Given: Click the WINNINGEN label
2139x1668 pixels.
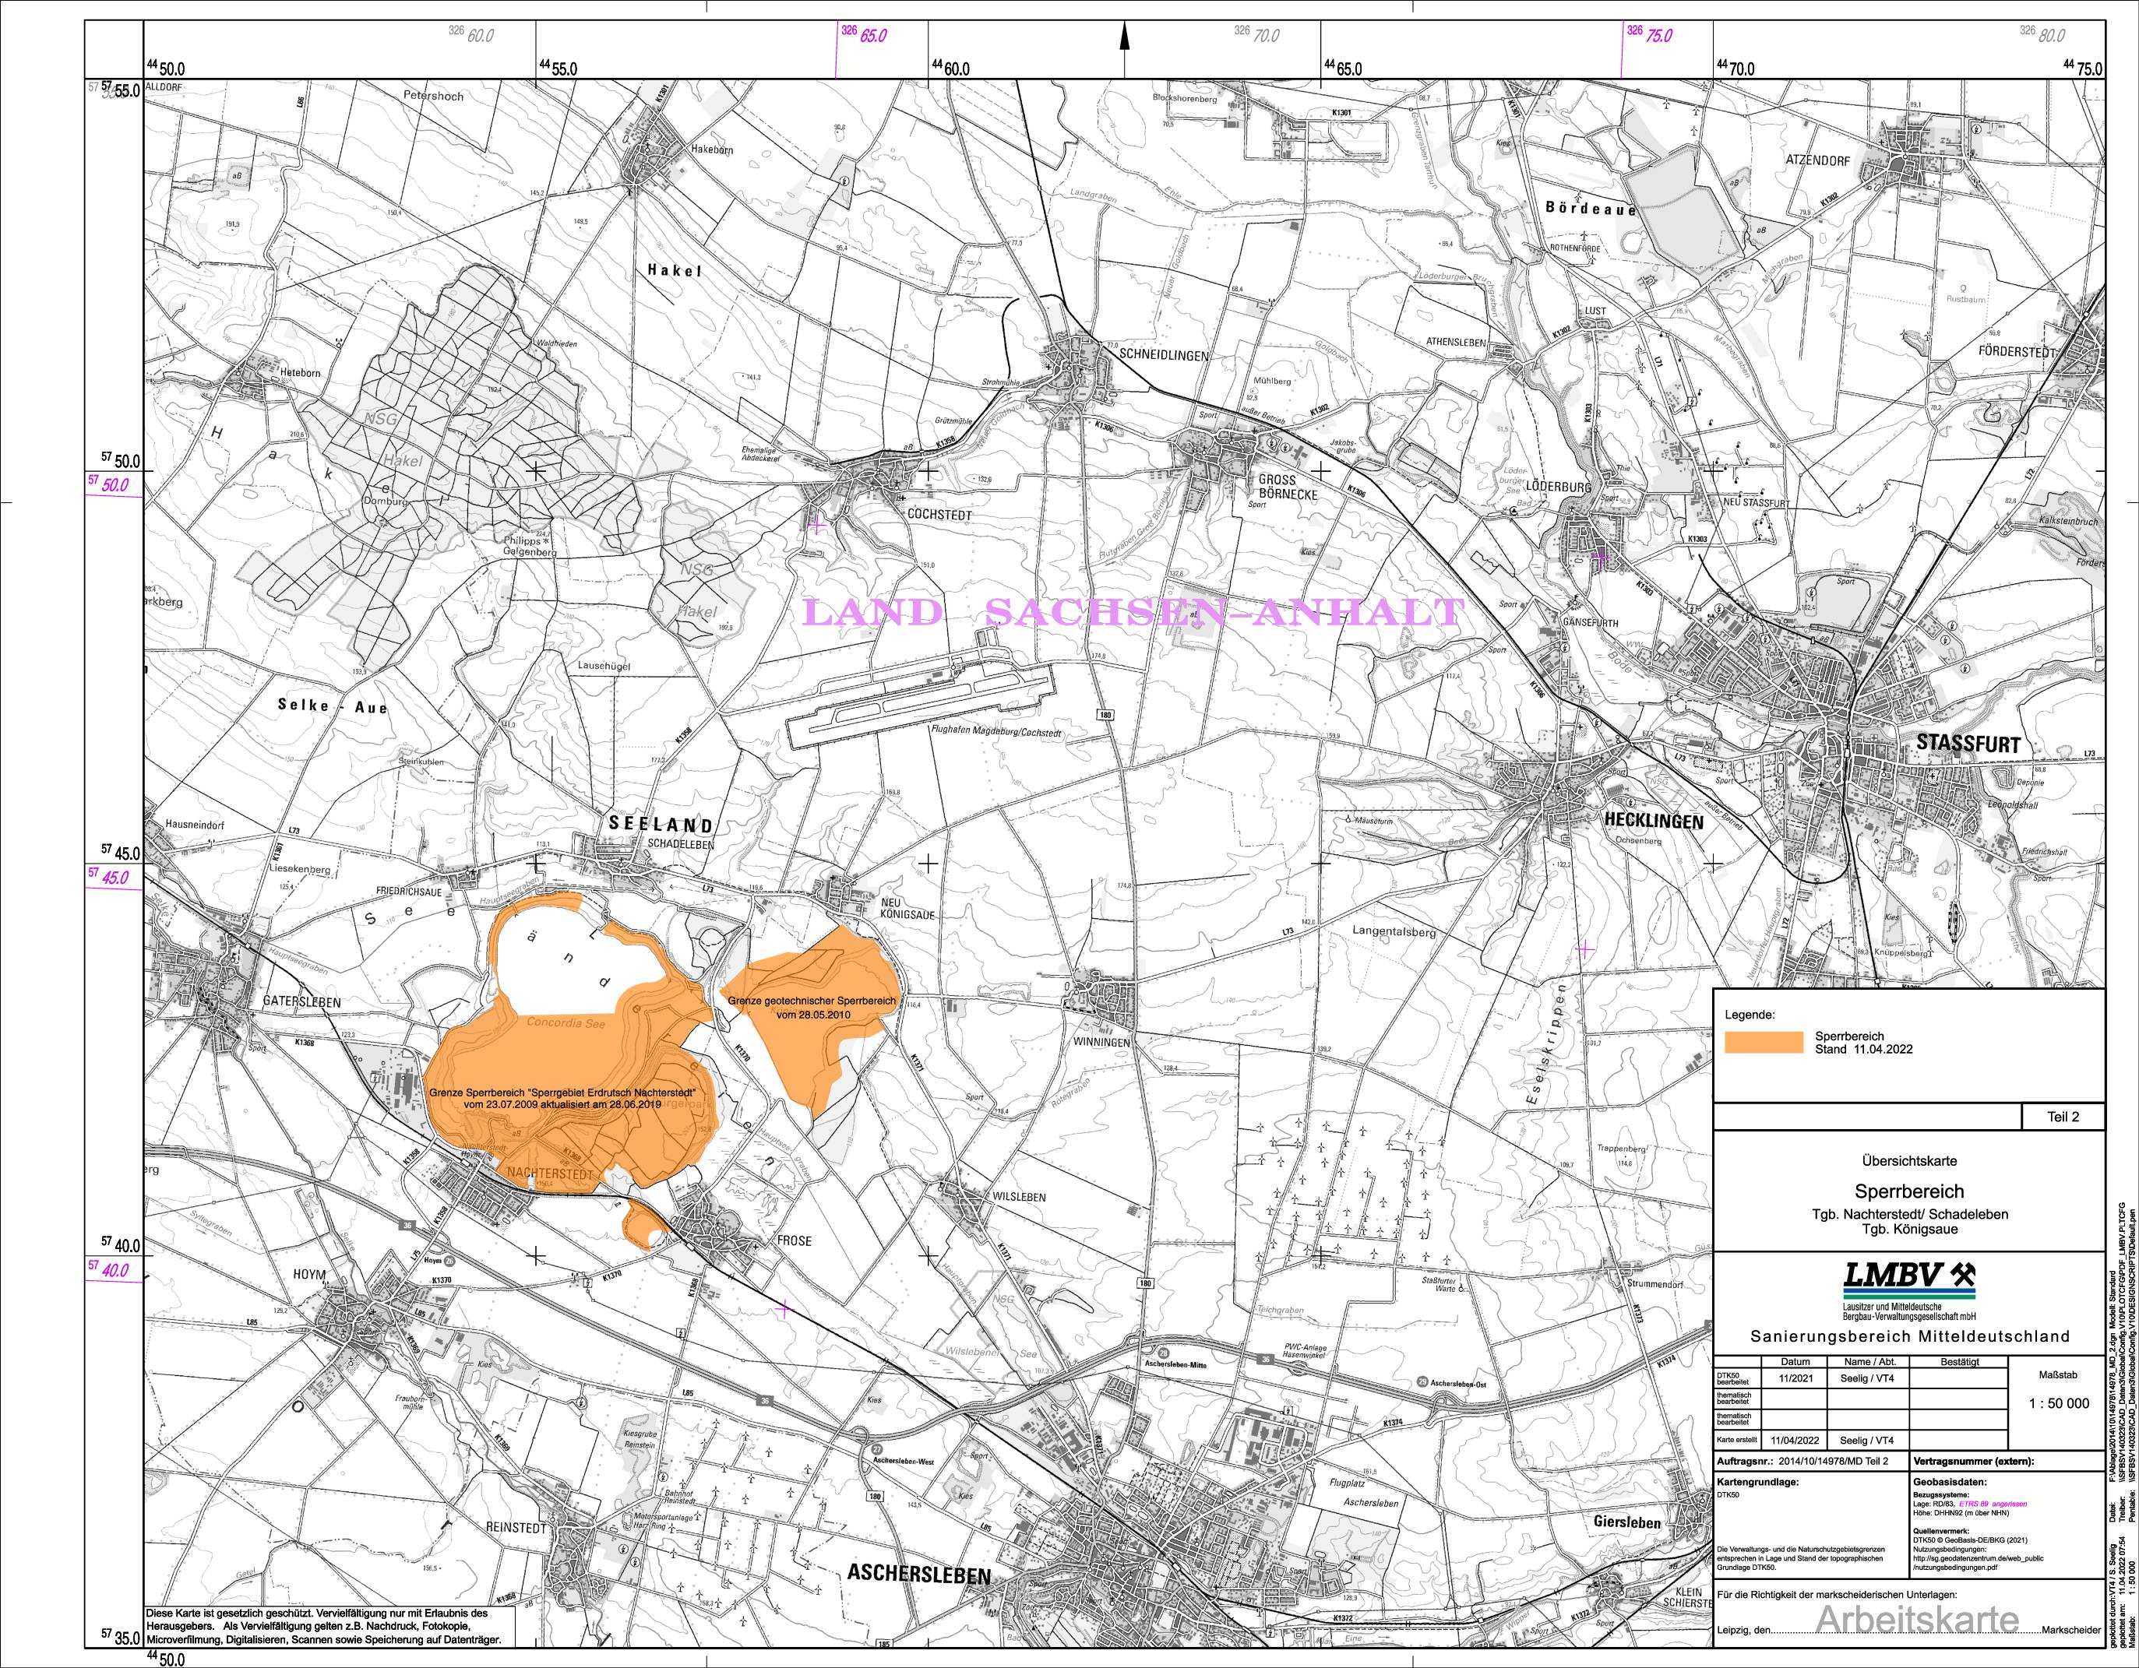Looking at the screenshot, I should tap(1100, 1041).
